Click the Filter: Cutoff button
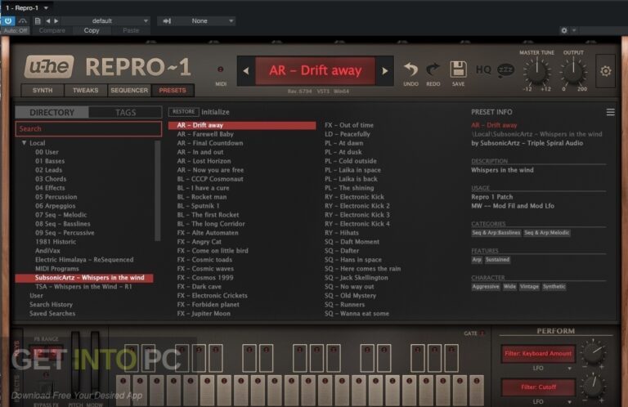628x407 pixels. coord(538,387)
